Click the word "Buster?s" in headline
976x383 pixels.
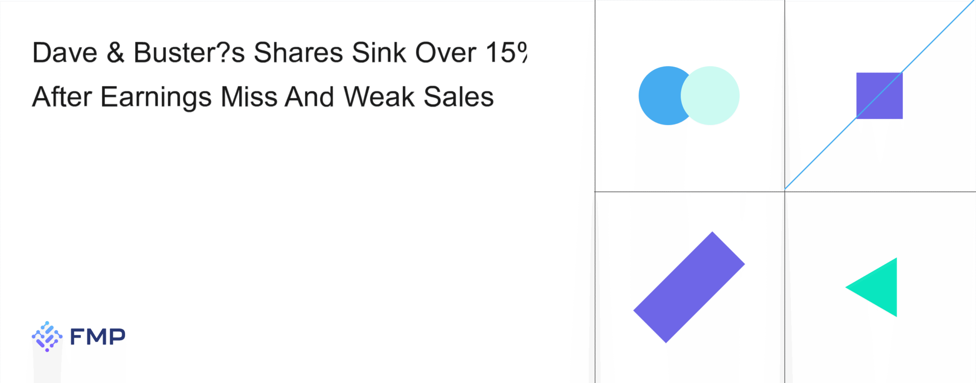click(x=189, y=53)
